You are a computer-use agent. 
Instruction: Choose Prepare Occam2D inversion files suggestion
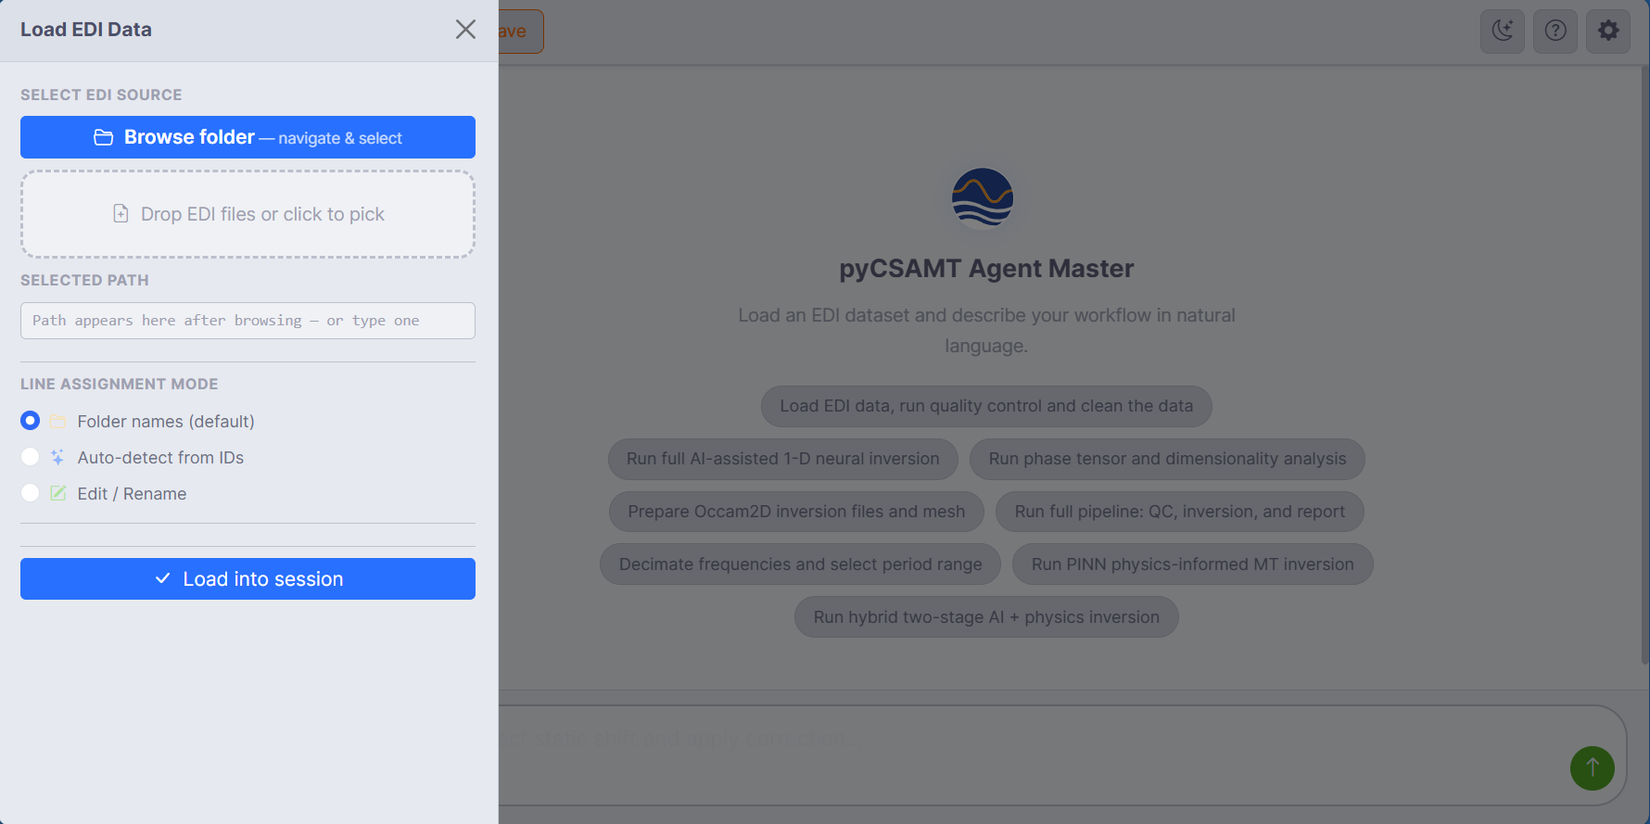tap(796, 512)
